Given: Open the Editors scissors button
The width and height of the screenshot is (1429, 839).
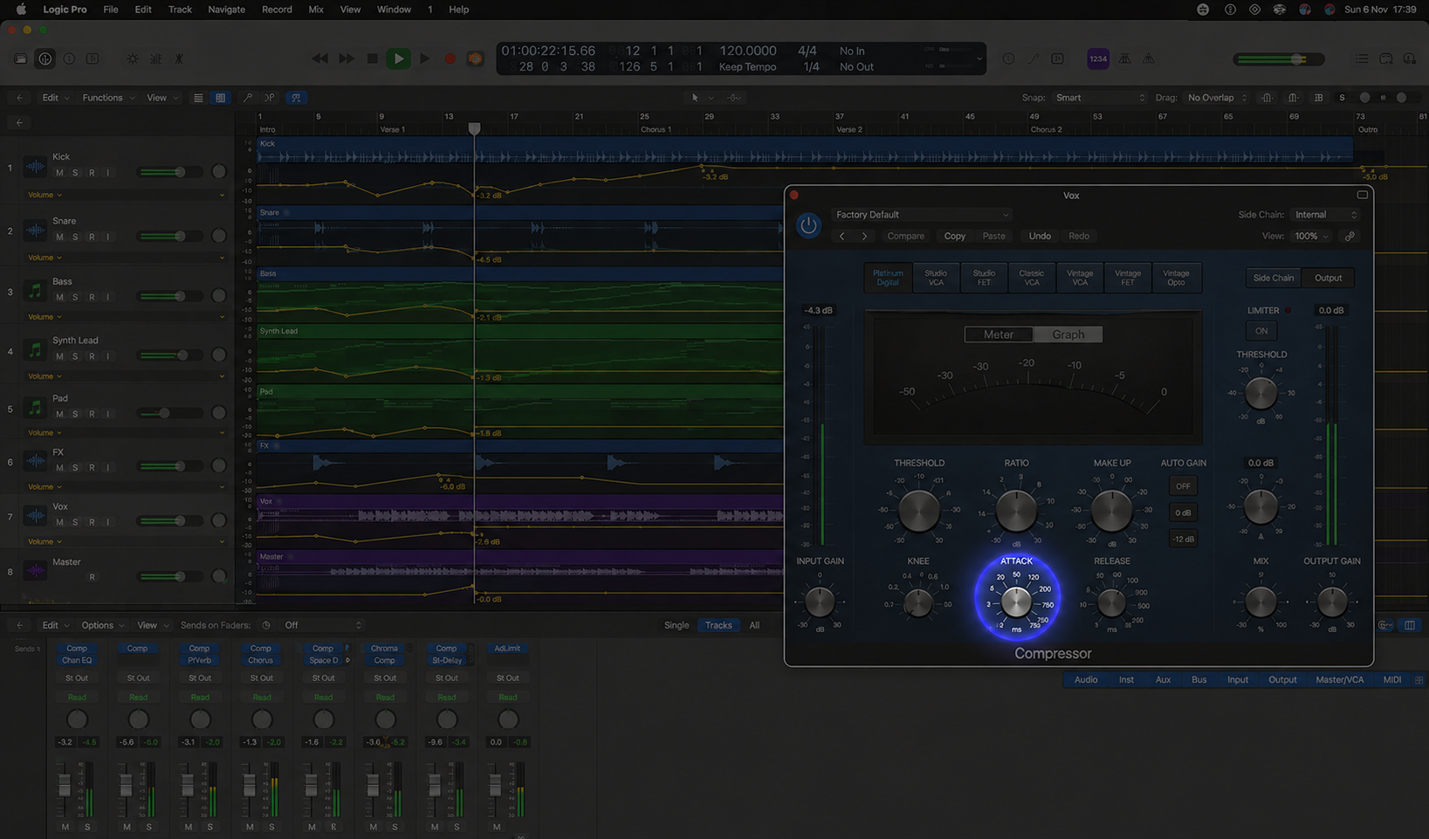Looking at the screenshot, I should (x=179, y=58).
